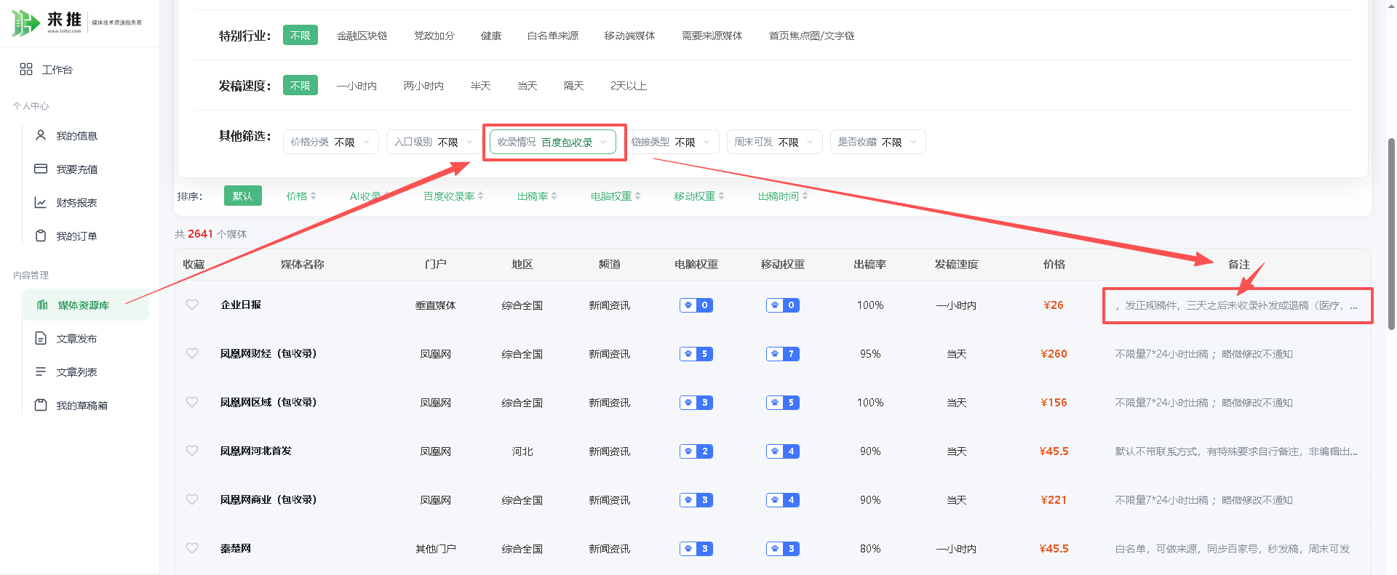Filter by 金融区块链 industry

pos(362,36)
